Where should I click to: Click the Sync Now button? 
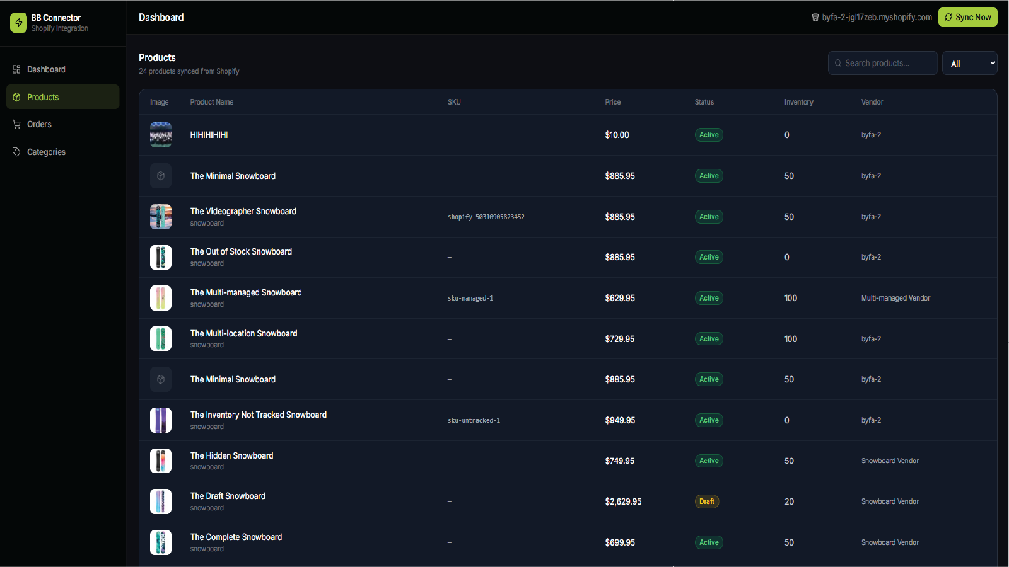coord(967,17)
